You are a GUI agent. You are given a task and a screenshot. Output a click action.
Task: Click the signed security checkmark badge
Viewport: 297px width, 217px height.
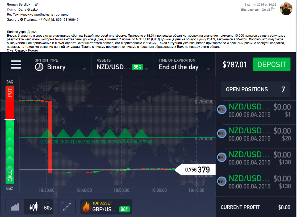pos(22,19)
